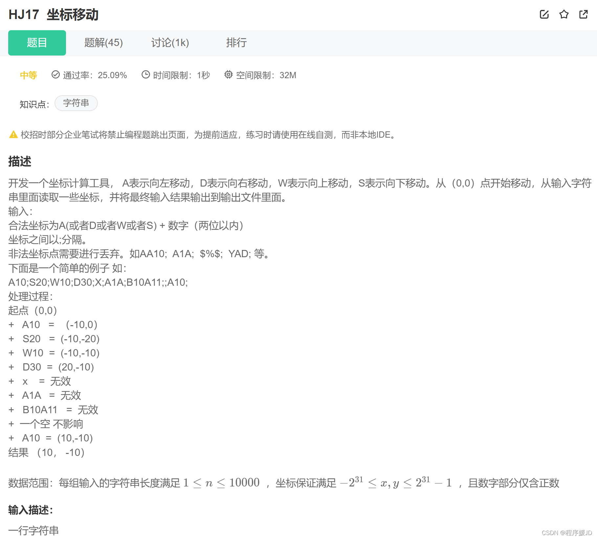Click the 通过率 25.09% statistic

pos(95,75)
